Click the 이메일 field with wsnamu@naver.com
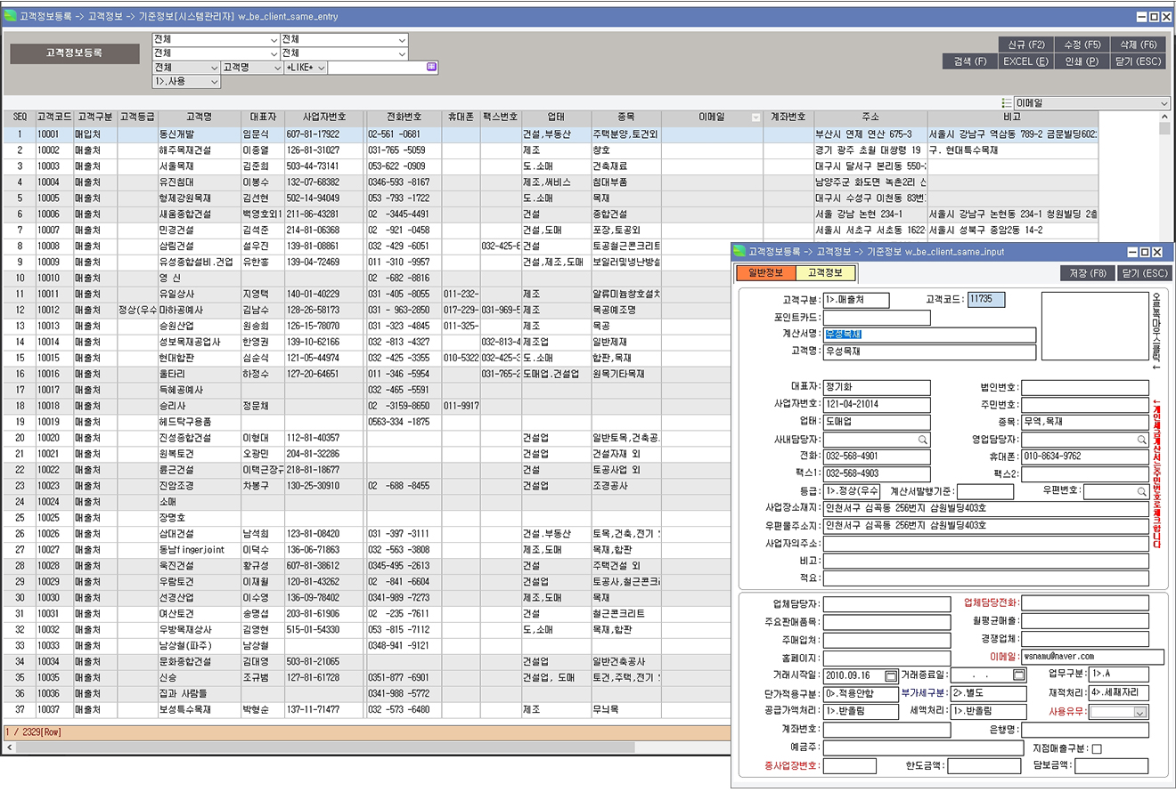The height and width of the screenshot is (792, 1176). coord(1092,657)
